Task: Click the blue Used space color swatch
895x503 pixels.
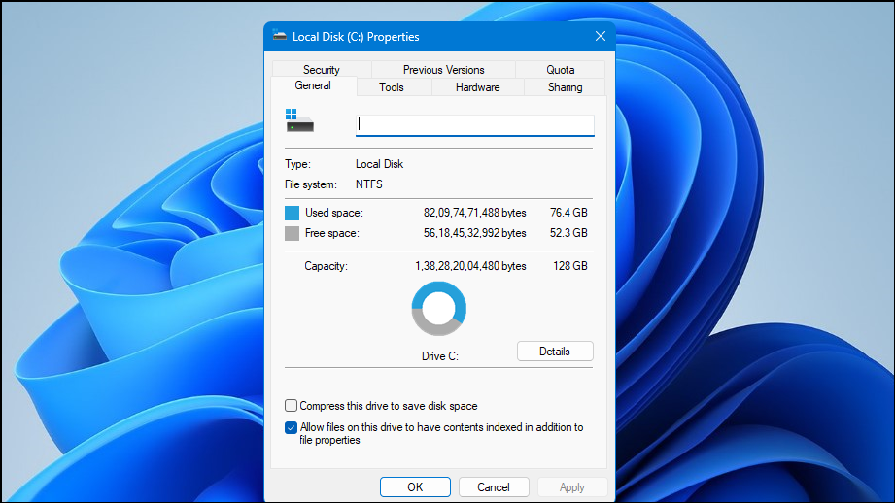Action: (x=292, y=213)
